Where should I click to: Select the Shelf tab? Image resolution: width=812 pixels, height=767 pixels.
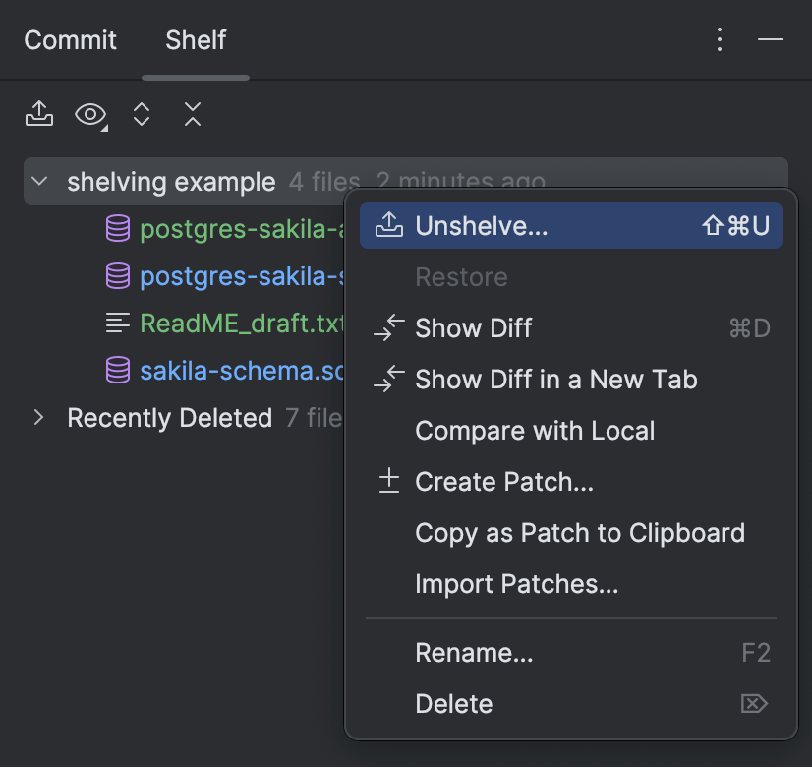tap(196, 40)
